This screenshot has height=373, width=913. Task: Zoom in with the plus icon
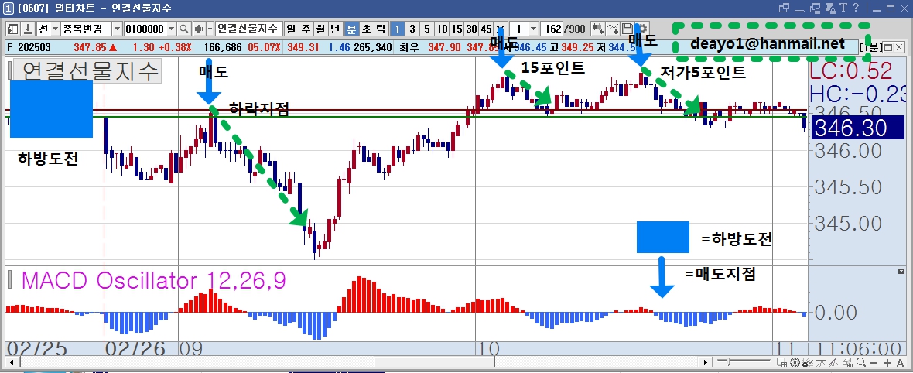887,362
